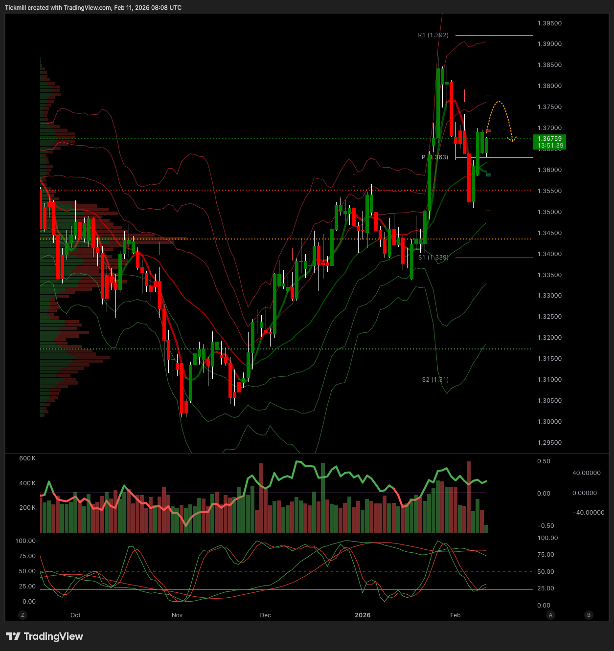The image size is (614, 651).
Task: Click the R1 (1.392) pivot label
Action: (x=433, y=35)
